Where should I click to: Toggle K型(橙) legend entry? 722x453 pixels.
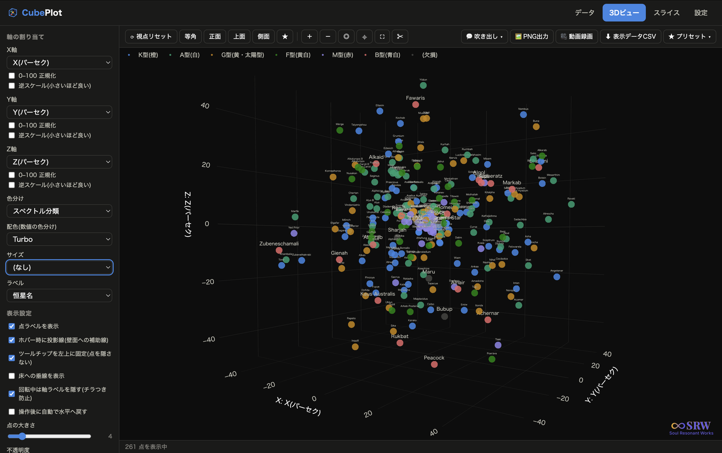tap(143, 55)
